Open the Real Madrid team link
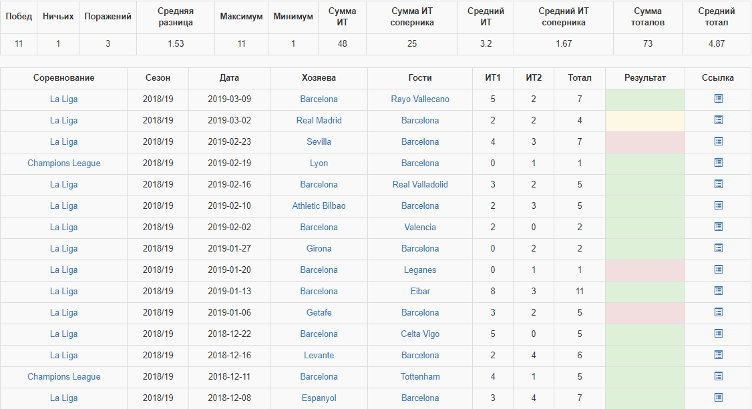This screenshot has width=752, height=409. pyautogui.click(x=319, y=120)
